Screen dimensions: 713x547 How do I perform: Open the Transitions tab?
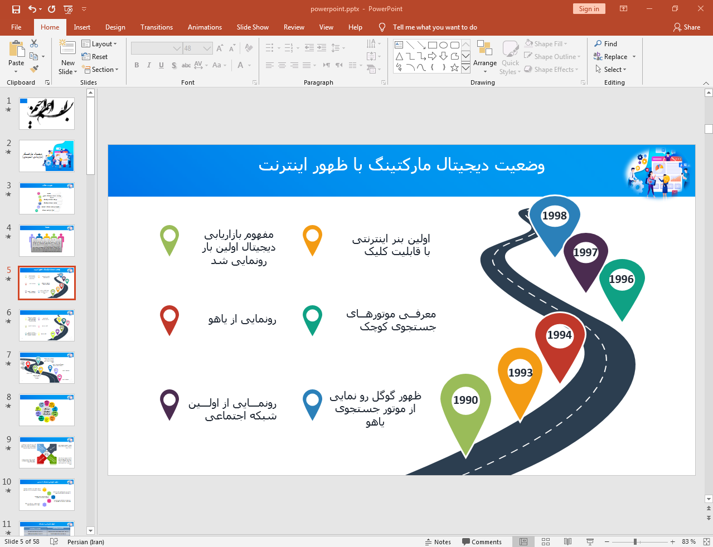point(156,27)
